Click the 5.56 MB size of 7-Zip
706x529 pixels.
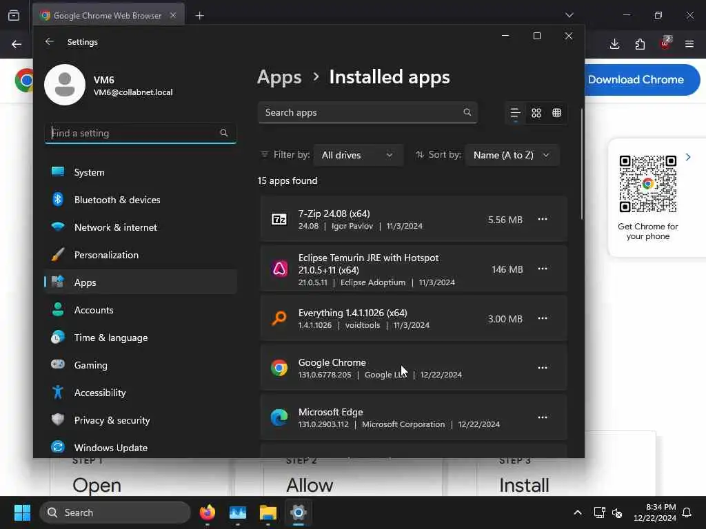(x=505, y=220)
